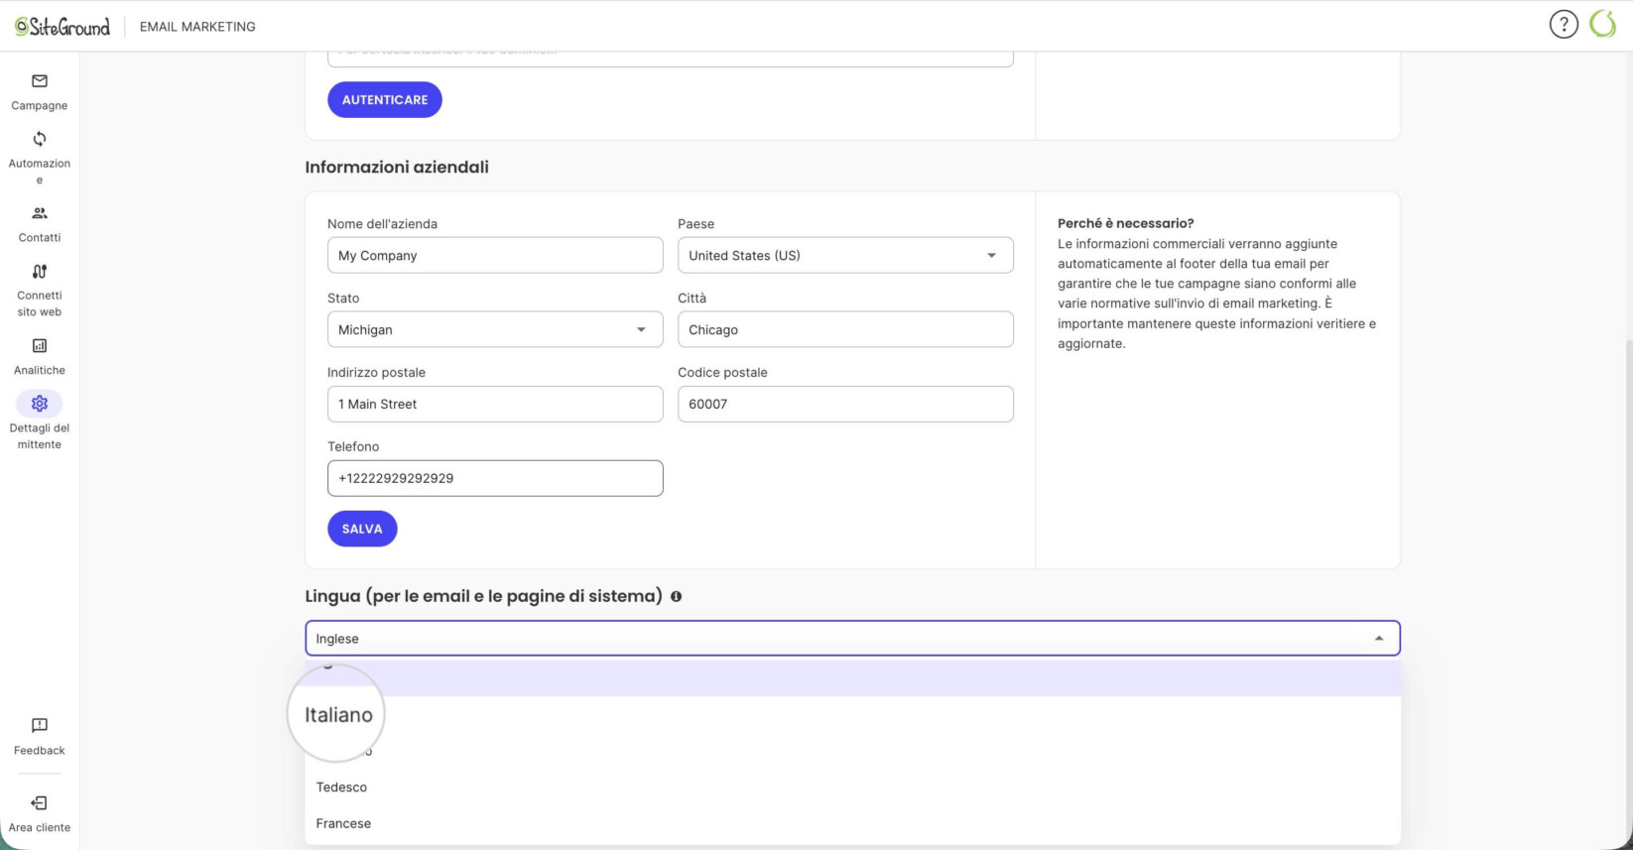Open the Dettagli del mittente gear icon
The image size is (1633, 850).
point(40,404)
